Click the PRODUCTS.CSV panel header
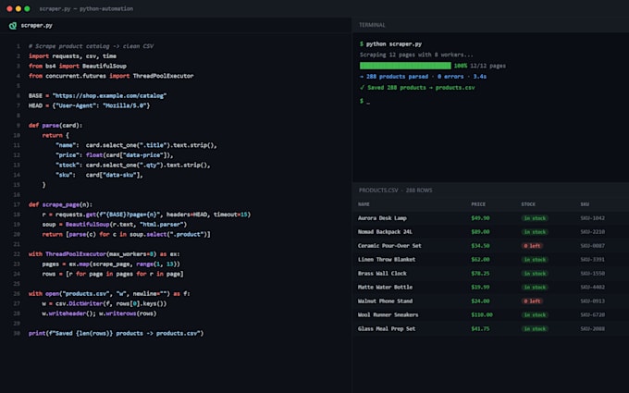The width and height of the screenshot is (629, 393). pos(396,190)
